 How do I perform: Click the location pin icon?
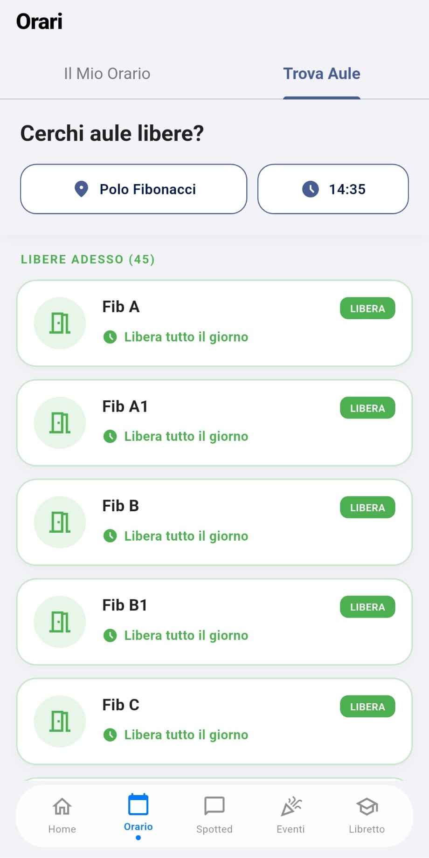pyautogui.click(x=82, y=189)
